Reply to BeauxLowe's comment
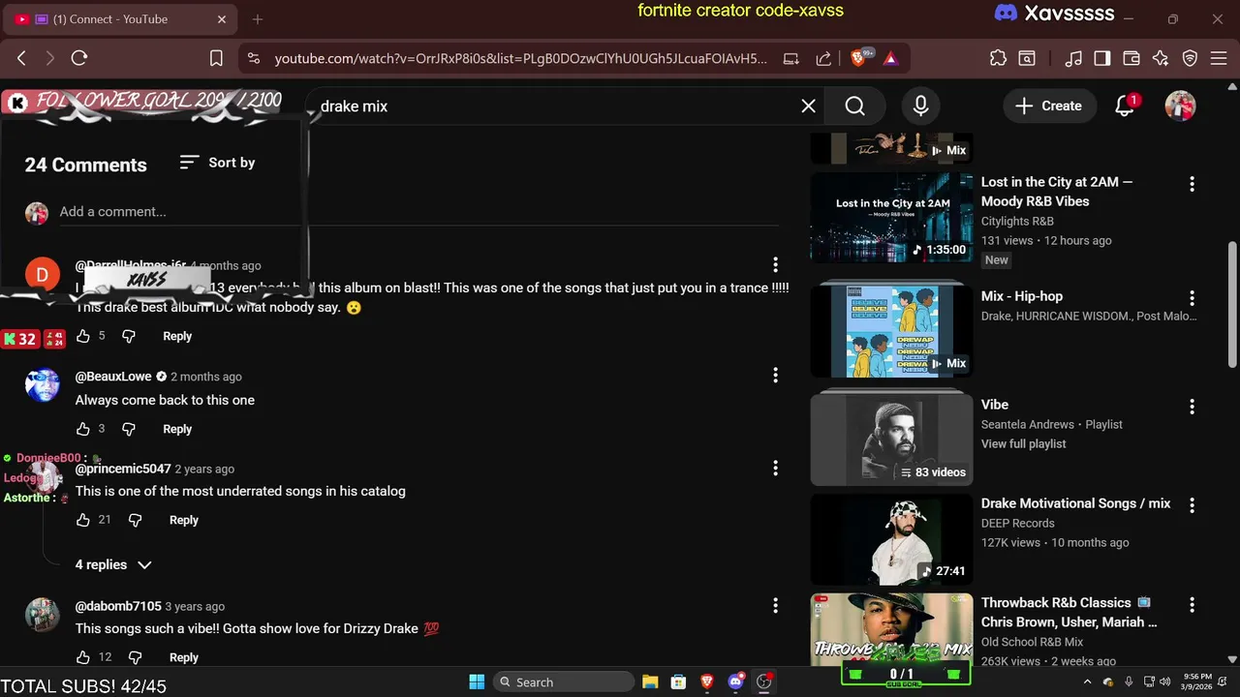 click(x=177, y=429)
